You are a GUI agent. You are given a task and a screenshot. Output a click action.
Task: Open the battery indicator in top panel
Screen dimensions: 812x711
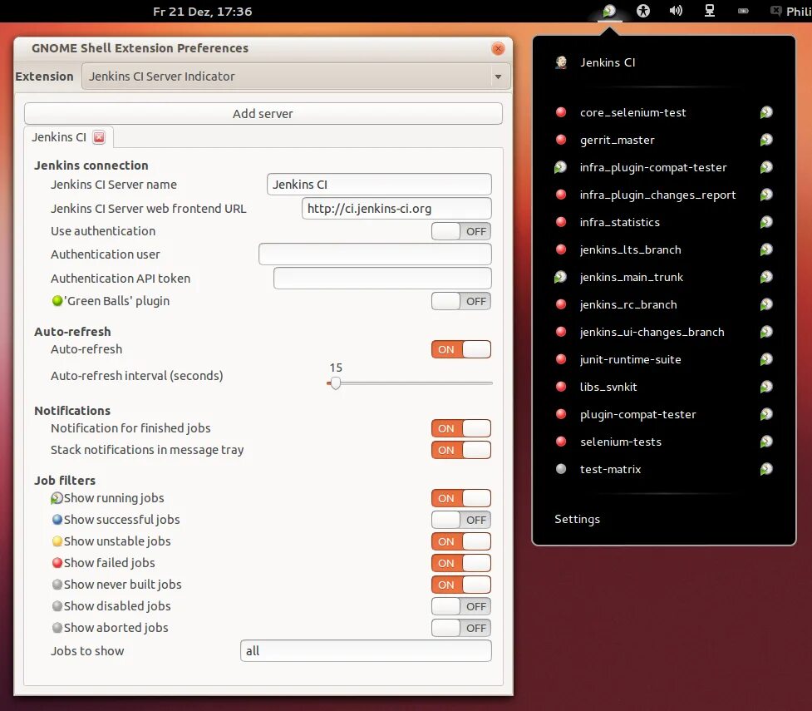(x=743, y=11)
